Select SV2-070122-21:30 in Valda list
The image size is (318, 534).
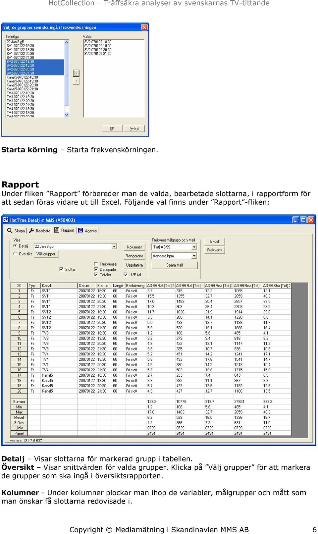click(114, 54)
